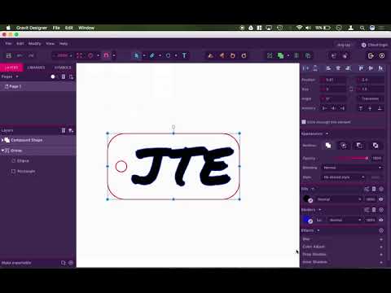The height and width of the screenshot is (293, 391).
Task: Open the app File menu
Action: (x=8, y=43)
